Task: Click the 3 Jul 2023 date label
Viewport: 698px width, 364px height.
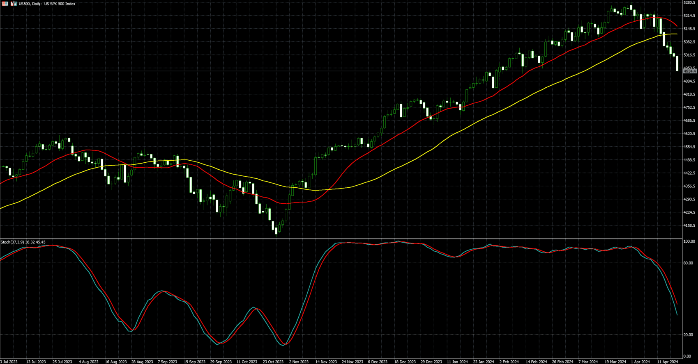Action: [x=9, y=362]
